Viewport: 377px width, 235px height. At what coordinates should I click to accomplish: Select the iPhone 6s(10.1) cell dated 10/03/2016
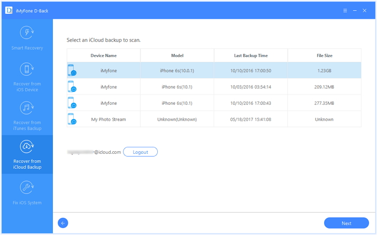(x=177, y=87)
